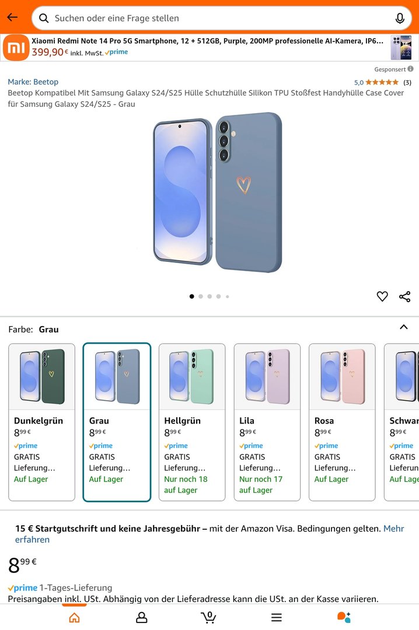Open the Rufus AI assistant icon
Viewport: 419px width, 630px height.
pos(344,617)
